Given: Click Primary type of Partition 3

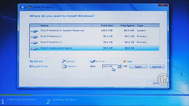Looking at the screenshot, I should coord(142,42).
